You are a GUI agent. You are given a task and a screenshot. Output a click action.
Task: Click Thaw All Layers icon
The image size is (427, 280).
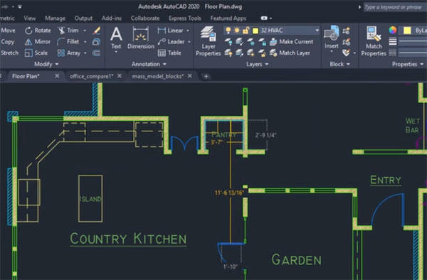pos(251,53)
